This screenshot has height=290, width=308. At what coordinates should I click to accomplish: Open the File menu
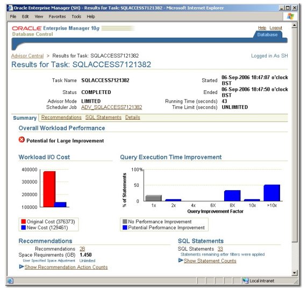(13, 17)
